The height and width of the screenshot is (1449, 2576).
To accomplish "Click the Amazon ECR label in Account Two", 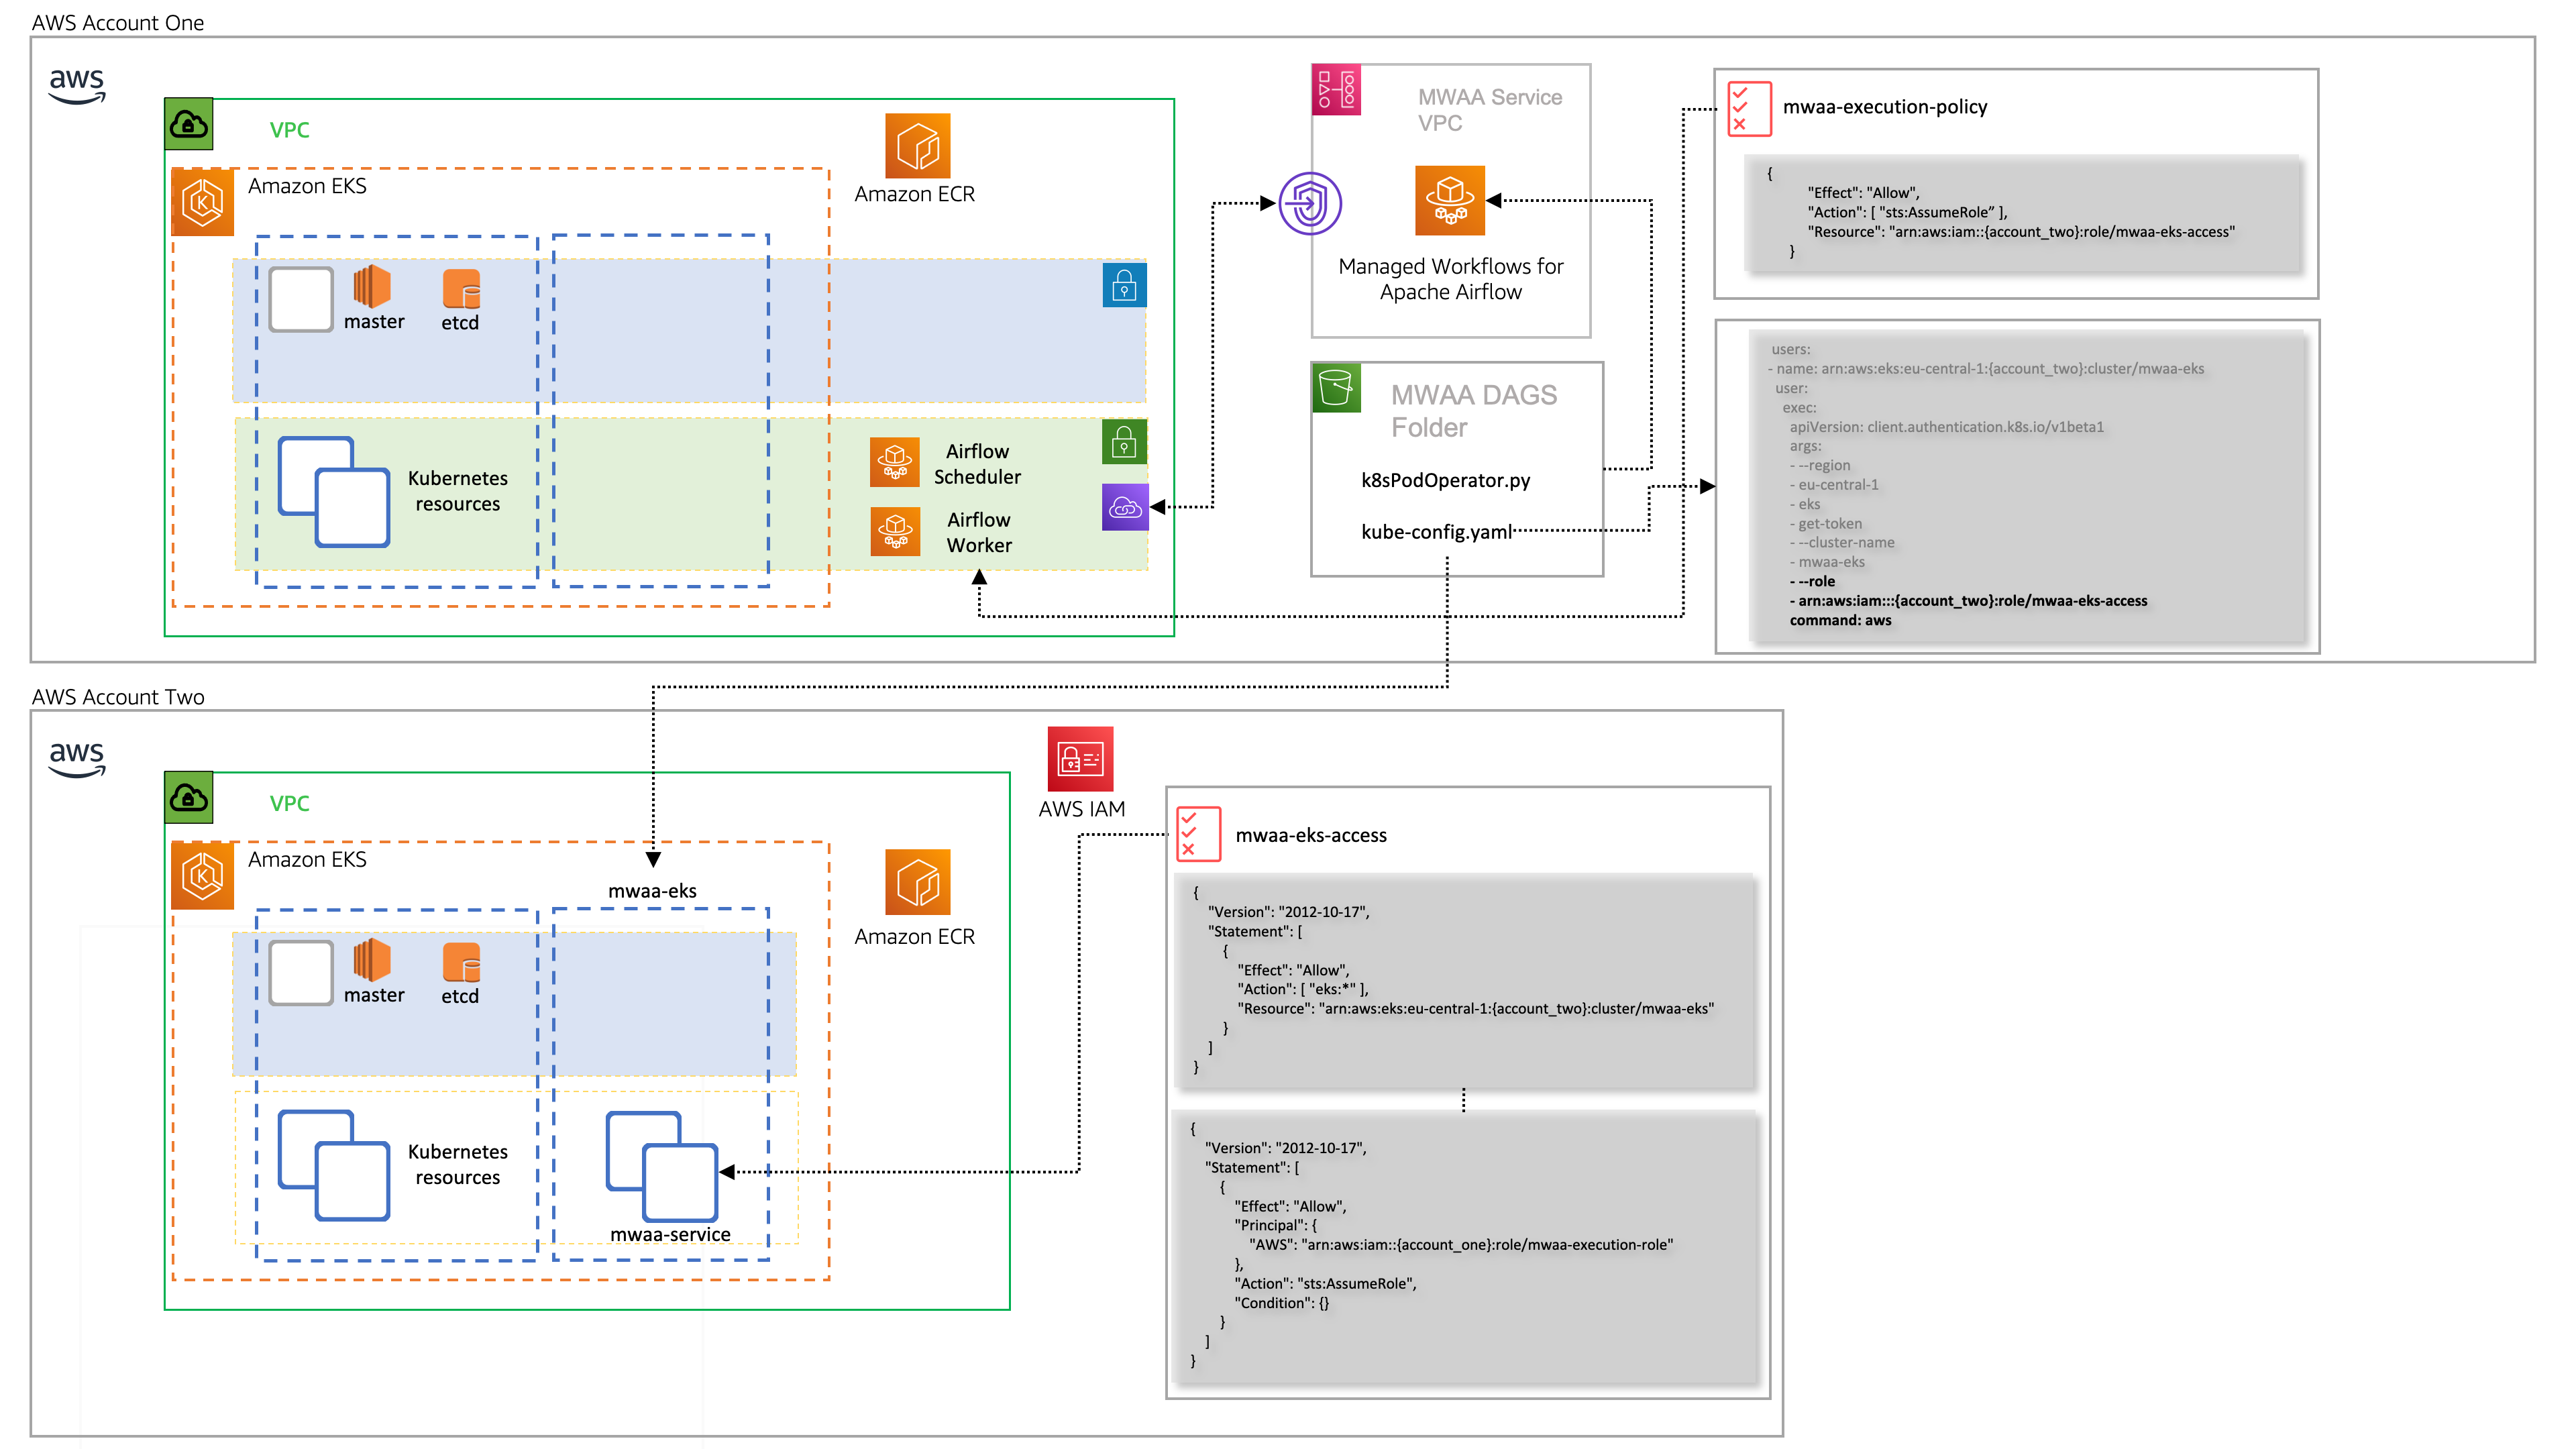I will point(914,937).
